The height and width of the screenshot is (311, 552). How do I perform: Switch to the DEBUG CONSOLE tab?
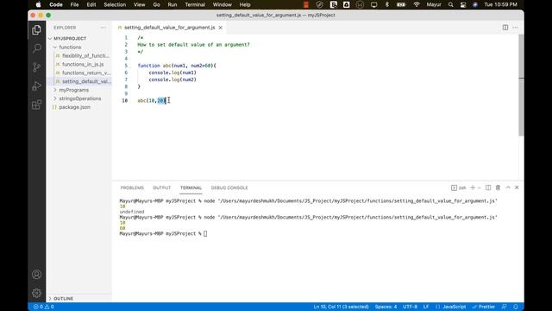click(229, 187)
